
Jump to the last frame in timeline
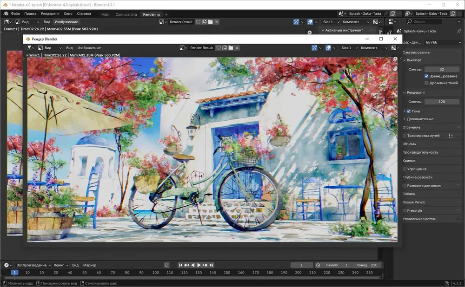coord(212,265)
